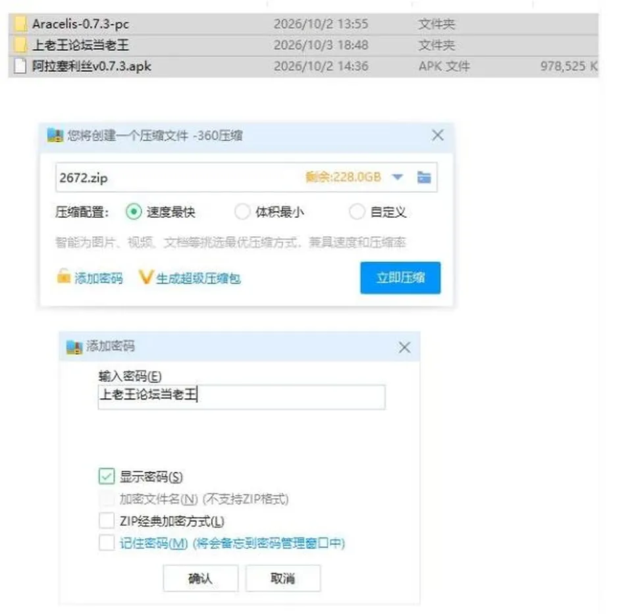This screenshot has height=614, width=632.
Task: Uncheck the 显示密码(S) checkbox
Action: pos(107,476)
